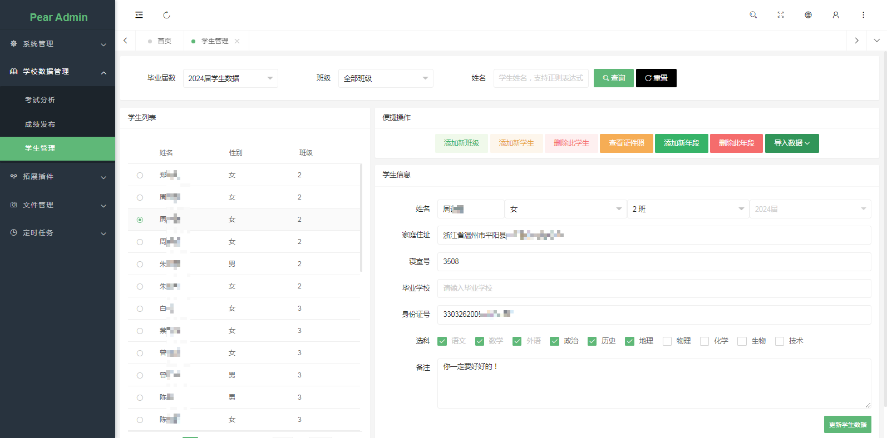
Task: Uncheck the 历史 subject checkbox
Action: tap(592, 341)
